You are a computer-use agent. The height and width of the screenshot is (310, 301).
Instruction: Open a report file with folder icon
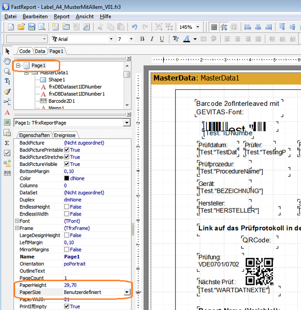[21, 27]
